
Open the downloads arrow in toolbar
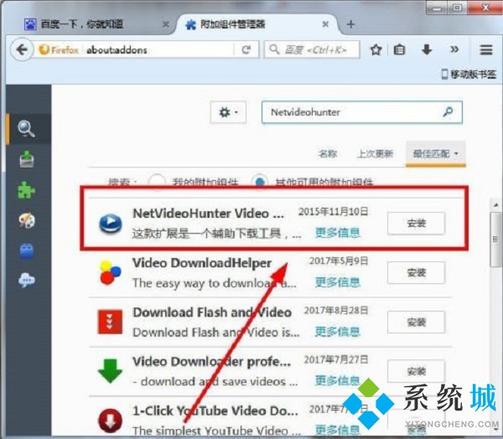coord(427,49)
